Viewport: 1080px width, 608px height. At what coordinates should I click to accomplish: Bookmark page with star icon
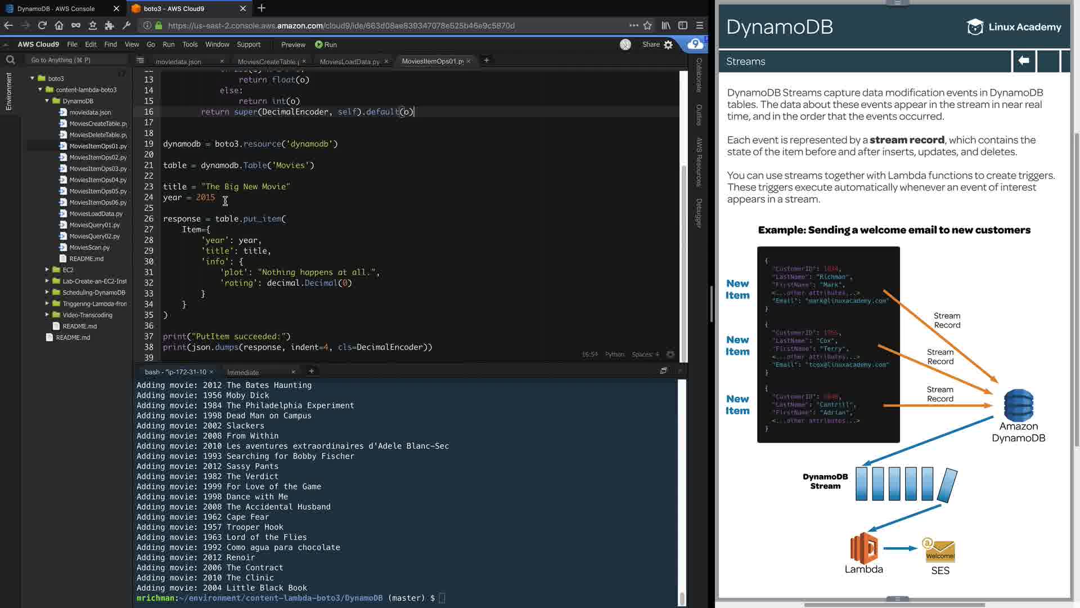647,25
